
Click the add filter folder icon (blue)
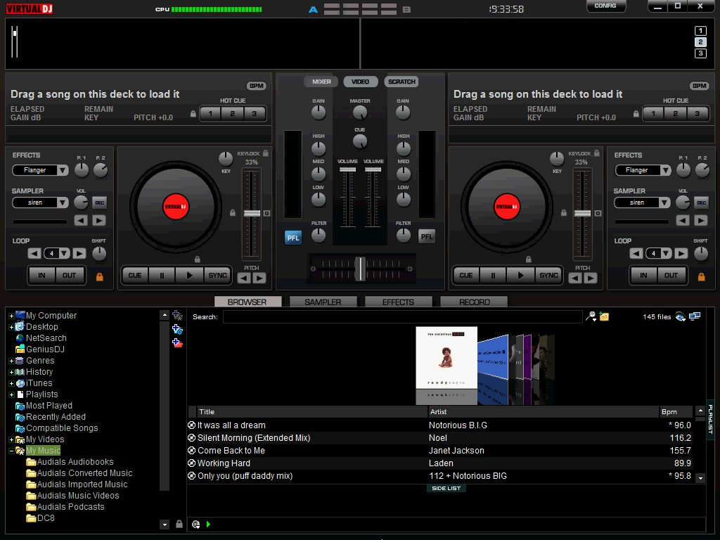177,329
